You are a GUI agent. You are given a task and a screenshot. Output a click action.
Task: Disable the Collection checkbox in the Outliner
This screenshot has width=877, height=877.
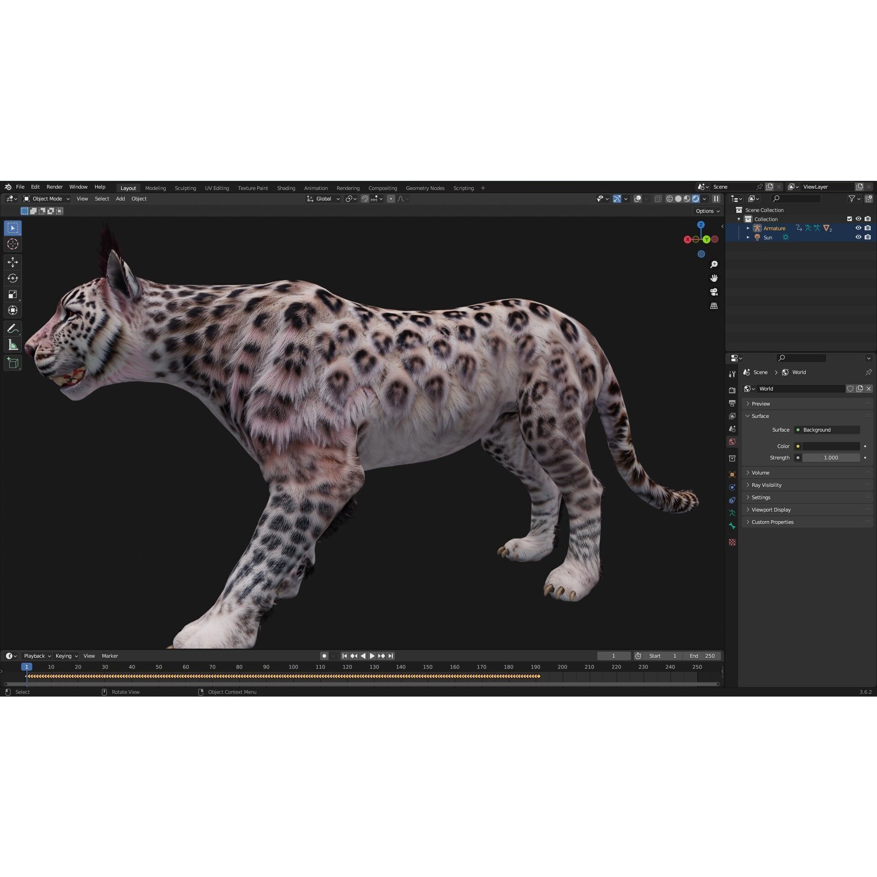pyautogui.click(x=850, y=219)
